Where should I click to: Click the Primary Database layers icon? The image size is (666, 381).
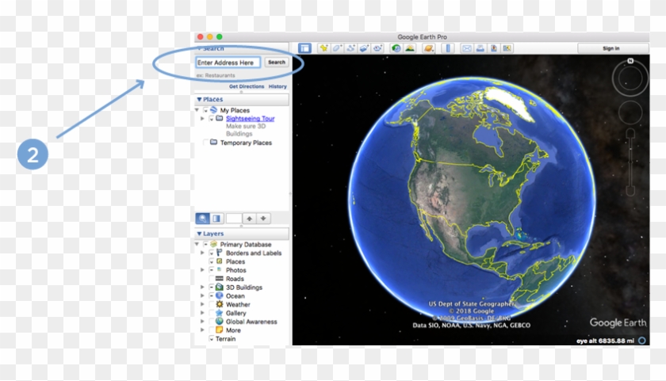tap(213, 245)
